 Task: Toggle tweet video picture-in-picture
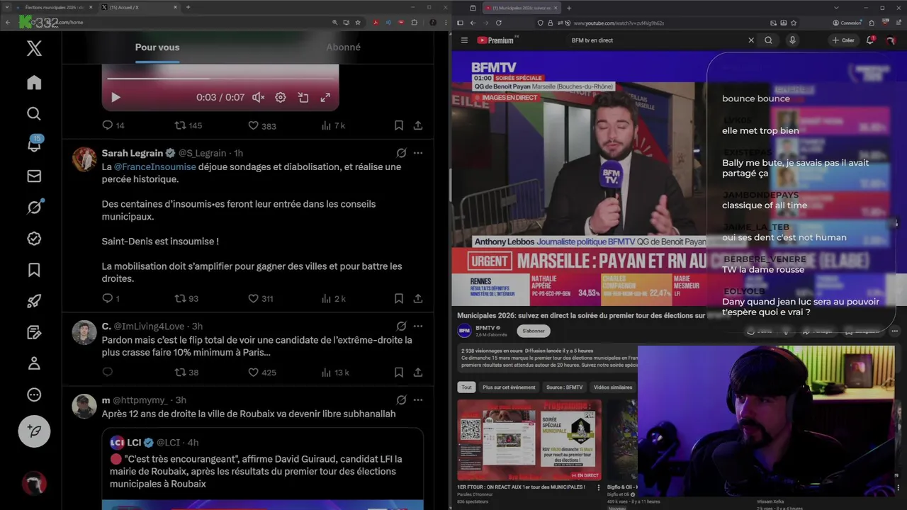(x=303, y=97)
